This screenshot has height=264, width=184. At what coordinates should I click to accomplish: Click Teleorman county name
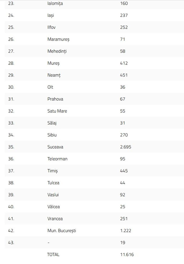[57, 159]
